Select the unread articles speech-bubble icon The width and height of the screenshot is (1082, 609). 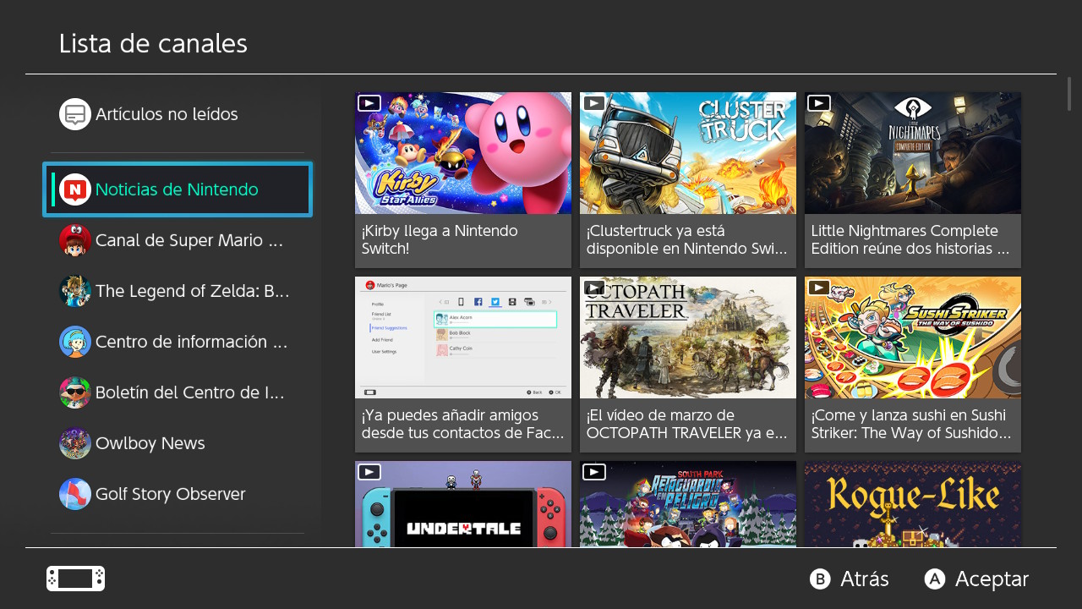(75, 114)
